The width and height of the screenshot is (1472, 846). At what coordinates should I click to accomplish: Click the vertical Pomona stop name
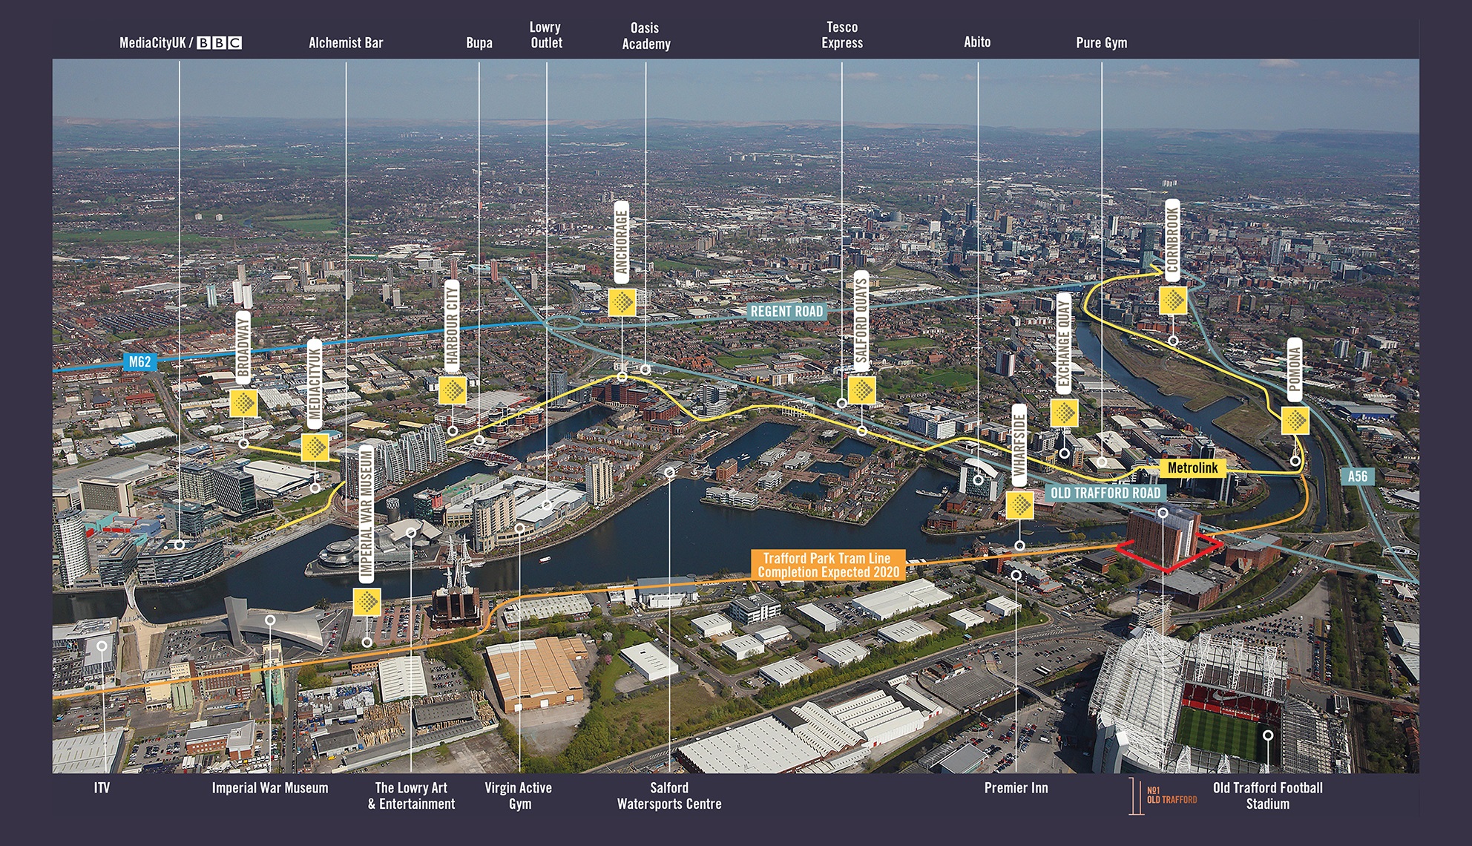point(1295,370)
